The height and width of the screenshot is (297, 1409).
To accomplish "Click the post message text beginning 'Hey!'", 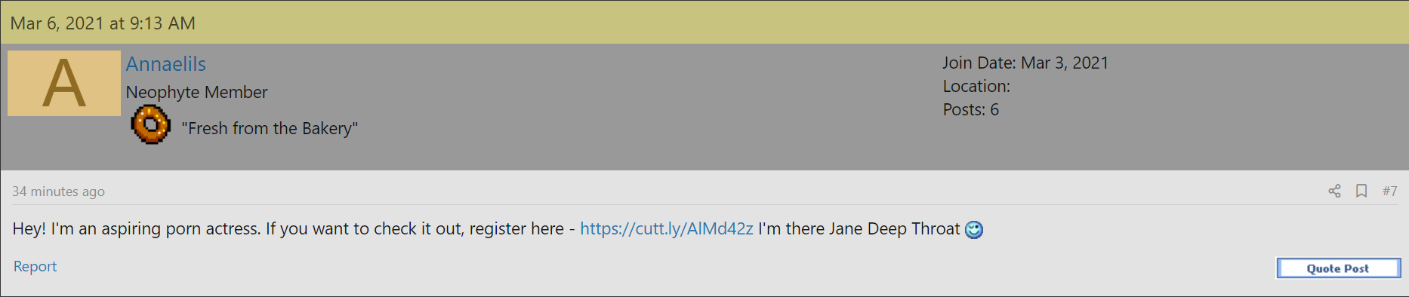I will [x=498, y=228].
